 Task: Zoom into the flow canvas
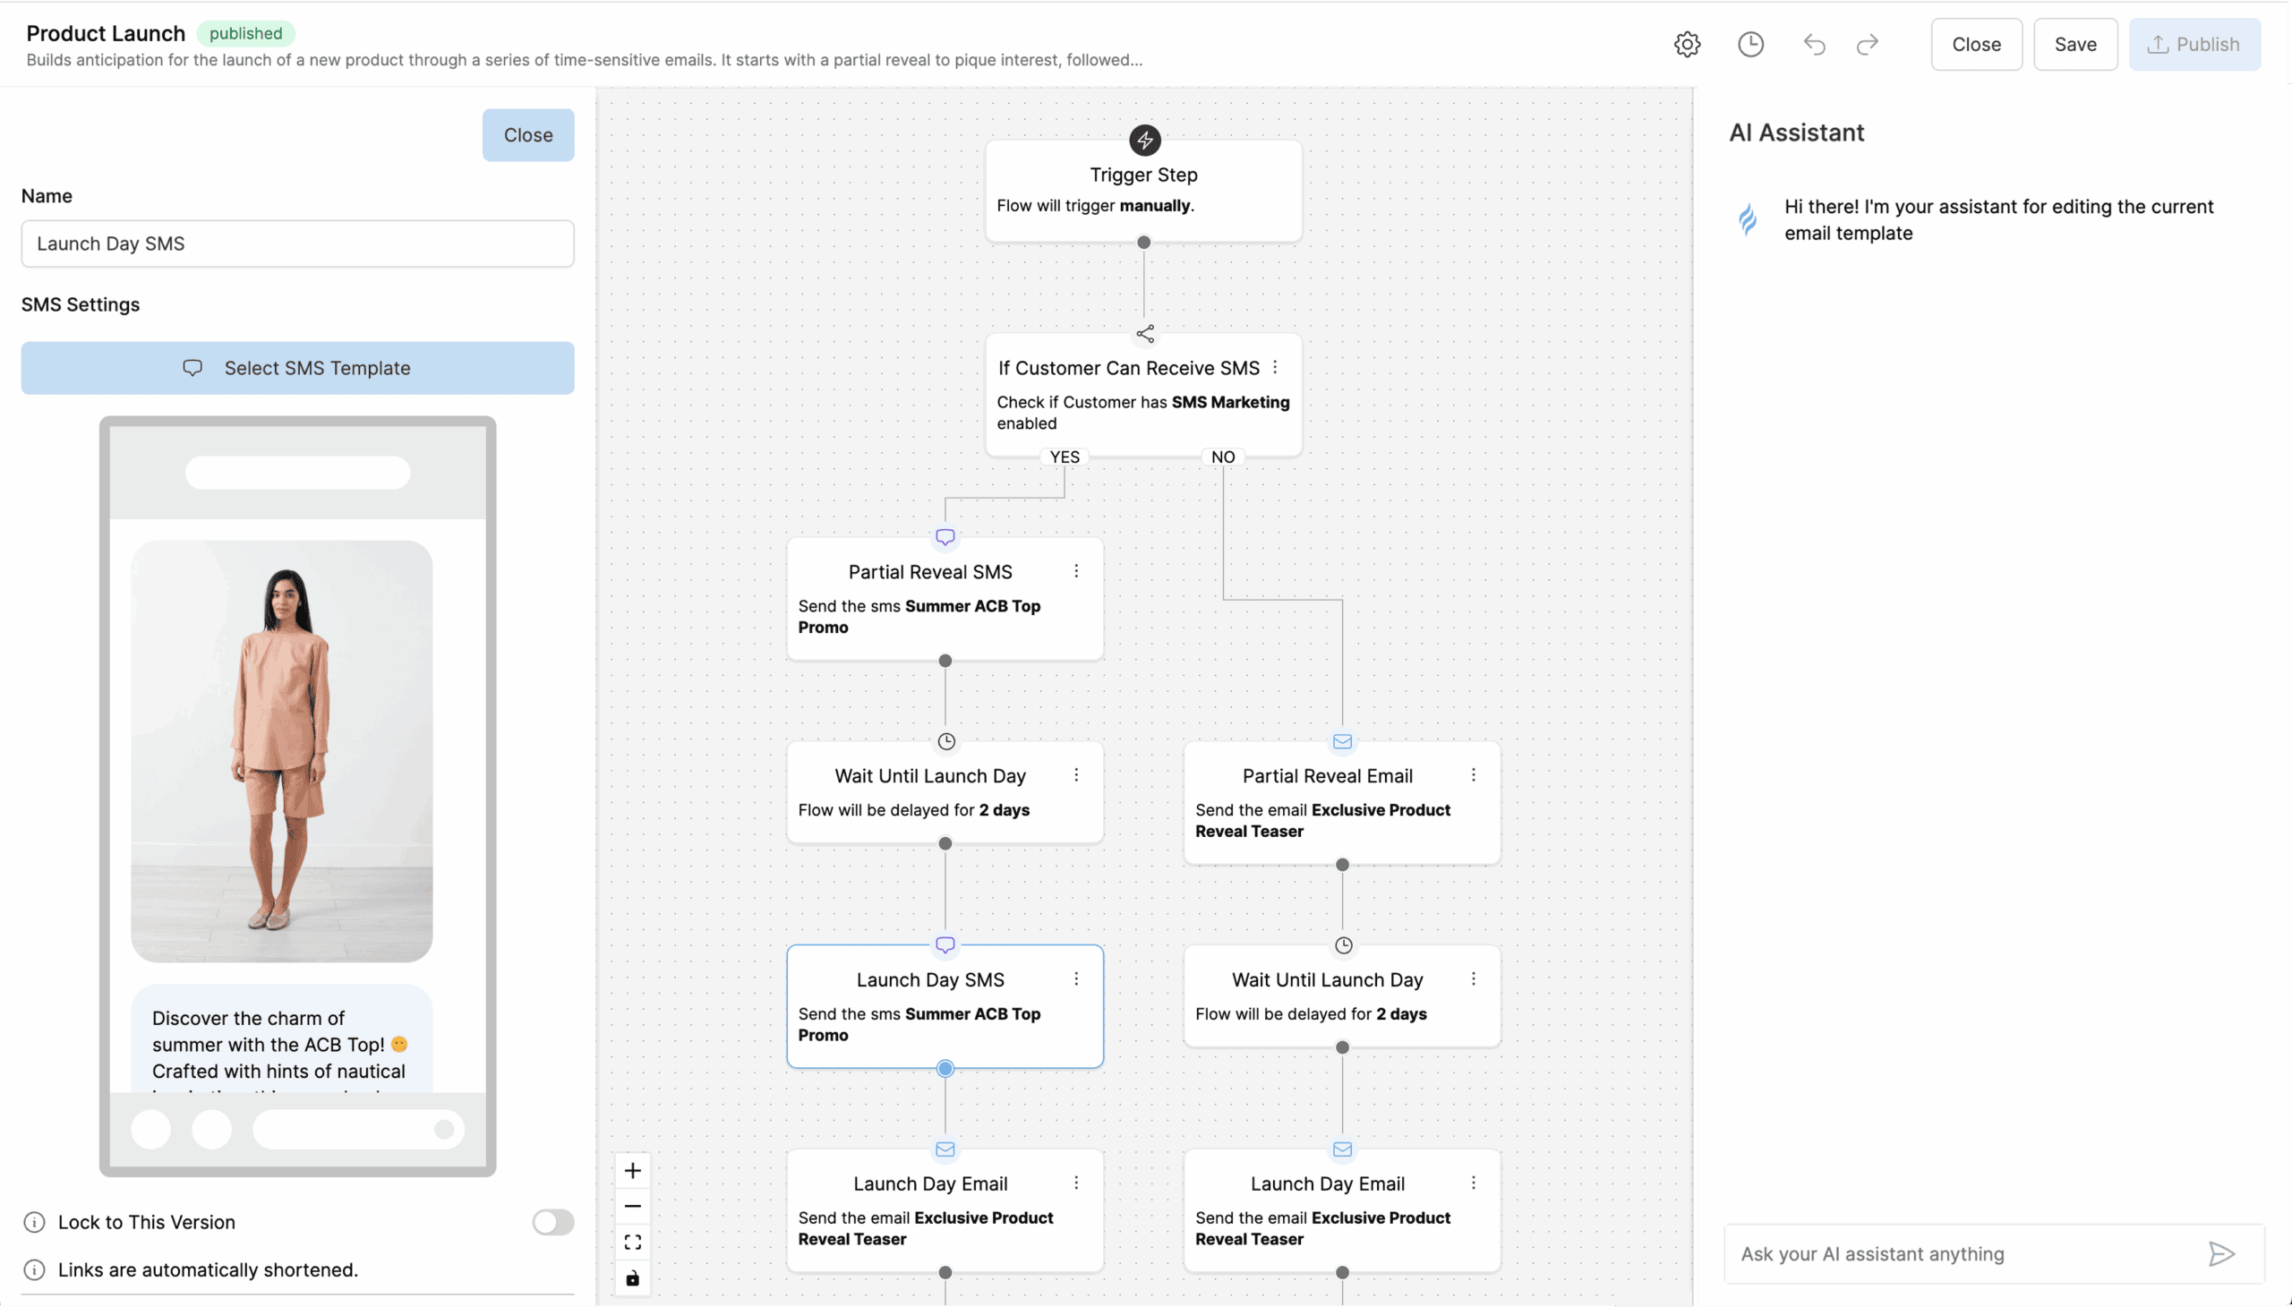633,1170
